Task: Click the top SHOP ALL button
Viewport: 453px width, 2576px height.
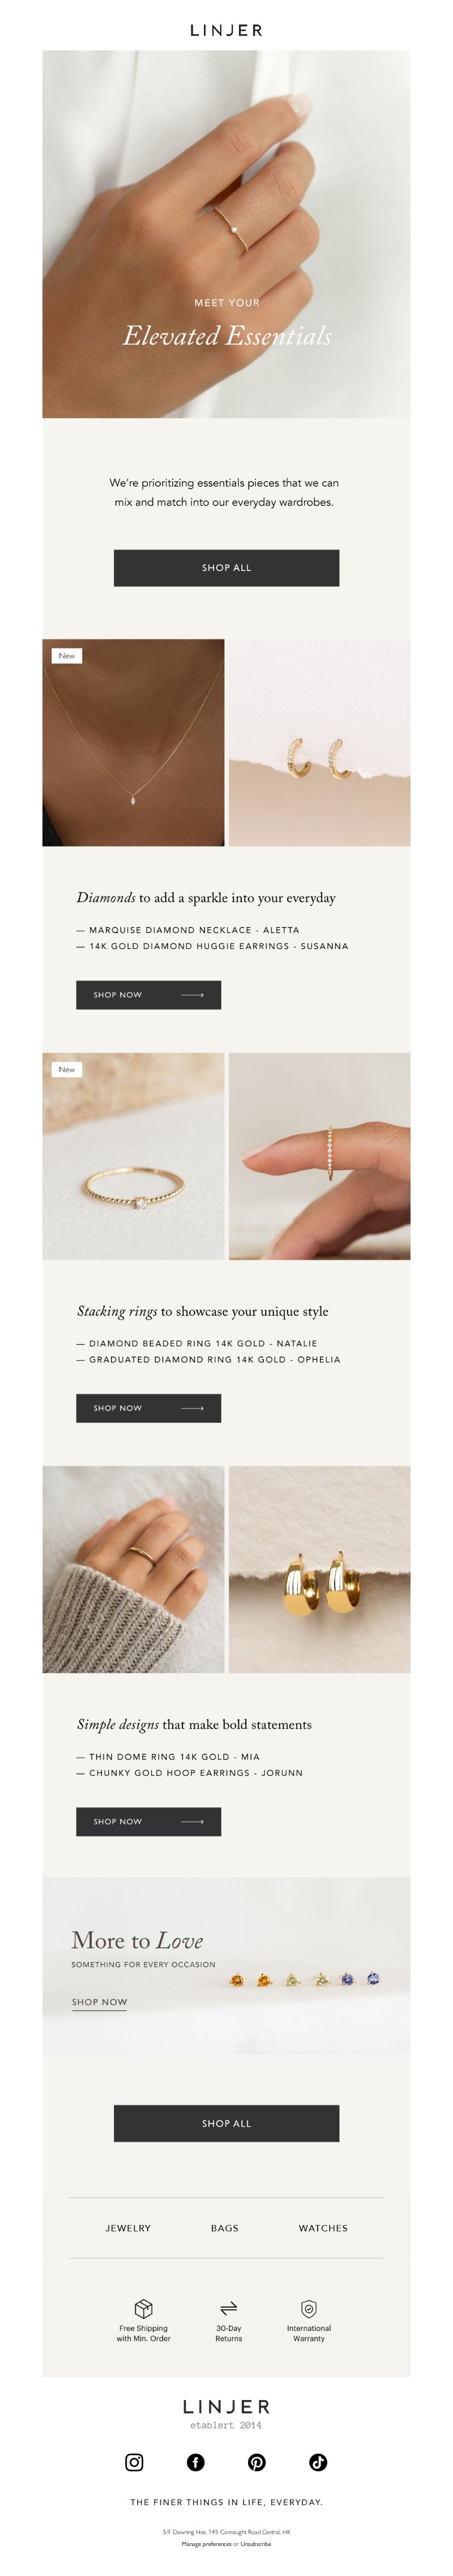Action: point(226,567)
